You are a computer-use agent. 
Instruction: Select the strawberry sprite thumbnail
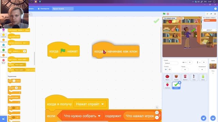[x=167, y=85]
